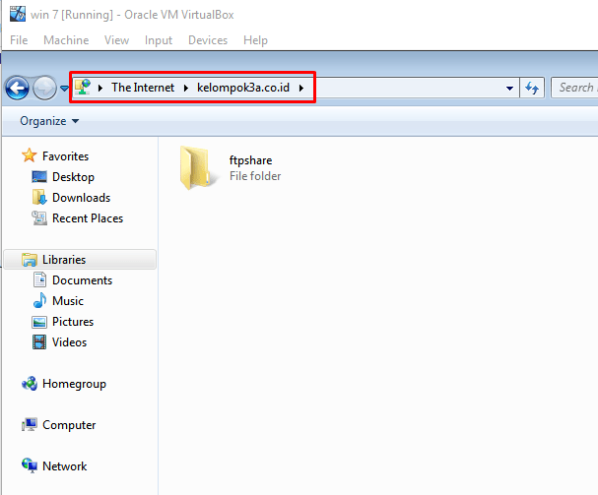Viewport: 598px width, 495px height.
Task: Click the Forward navigation arrow button
Action: click(x=44, y=89)
